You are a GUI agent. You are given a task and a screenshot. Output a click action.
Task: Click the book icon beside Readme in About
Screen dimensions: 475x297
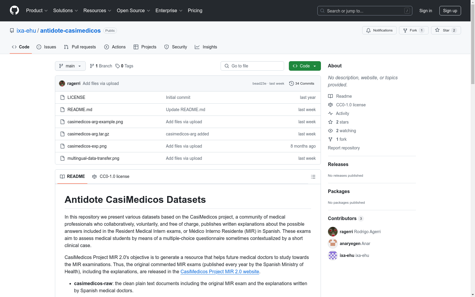[330, 96]
